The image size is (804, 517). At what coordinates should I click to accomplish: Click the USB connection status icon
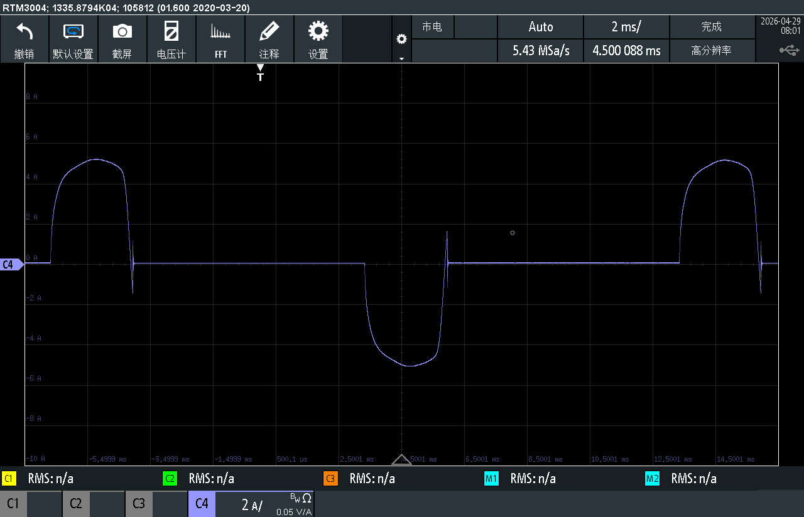click(790, 50)
